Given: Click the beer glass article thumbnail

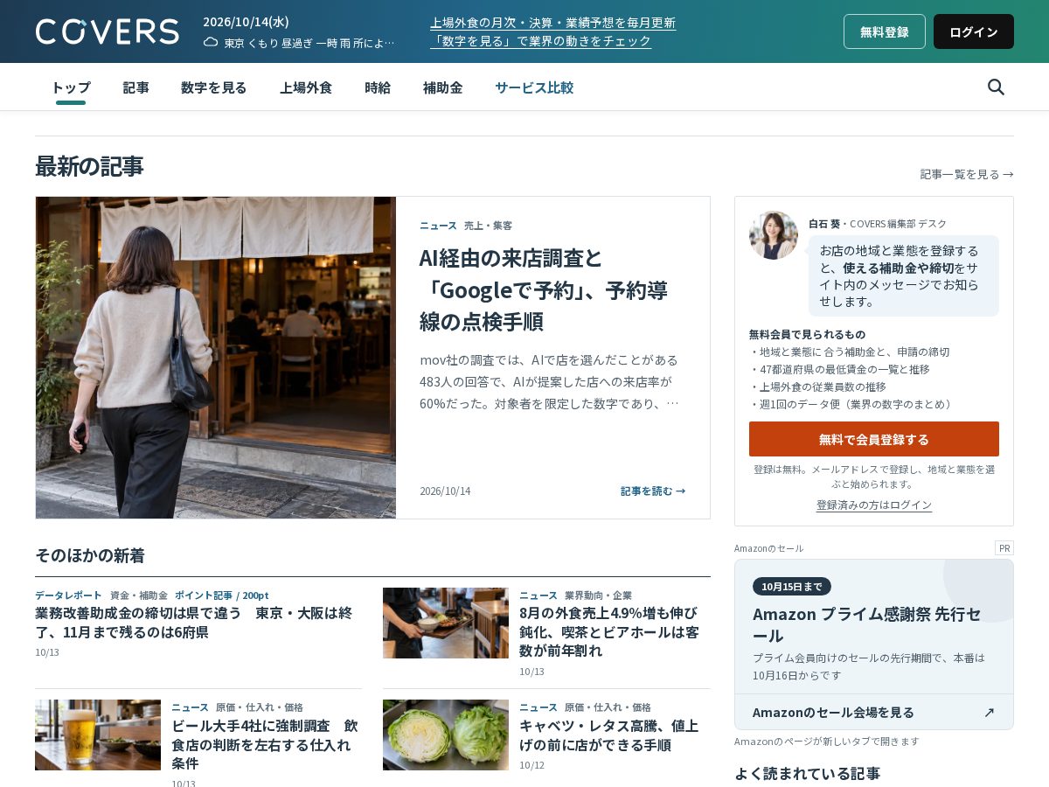Looking at the screenshot, I should (98, 735).
